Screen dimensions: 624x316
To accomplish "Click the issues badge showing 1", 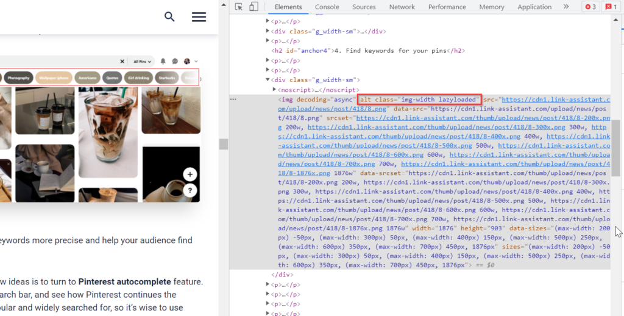I will 611,7.
